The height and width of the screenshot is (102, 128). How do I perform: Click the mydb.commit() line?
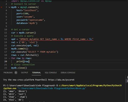coord(20,49)
